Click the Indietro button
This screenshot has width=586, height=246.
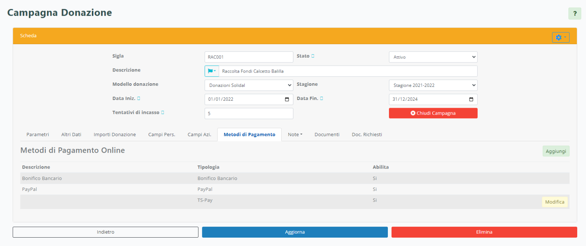tap(105, 232)
